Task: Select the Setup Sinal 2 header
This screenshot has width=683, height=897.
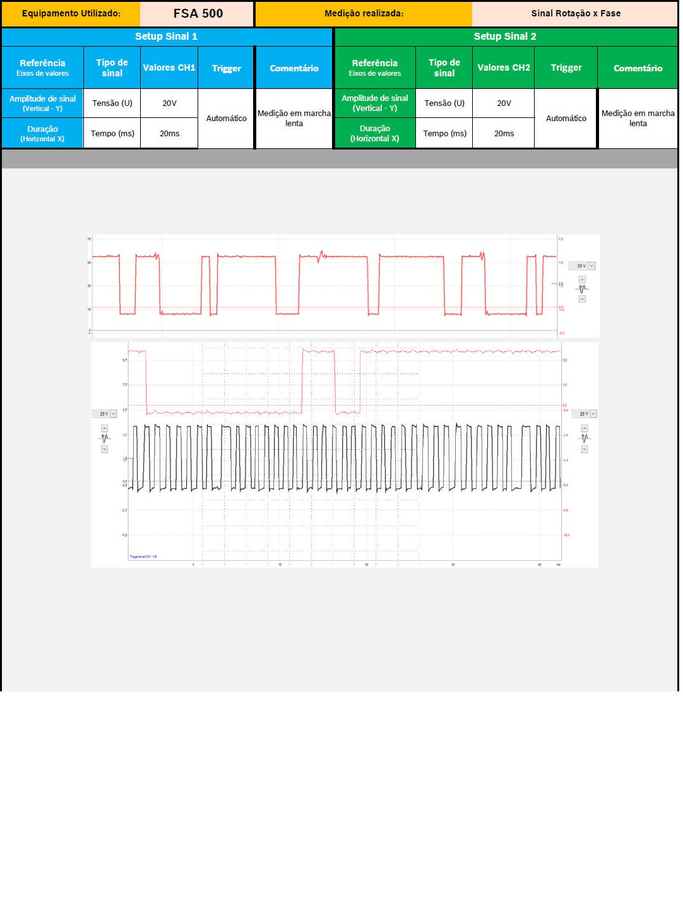Action: 505,37
